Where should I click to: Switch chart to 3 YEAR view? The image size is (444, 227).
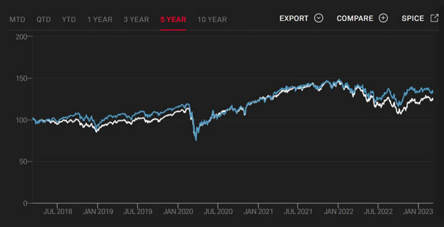(136, 20)
